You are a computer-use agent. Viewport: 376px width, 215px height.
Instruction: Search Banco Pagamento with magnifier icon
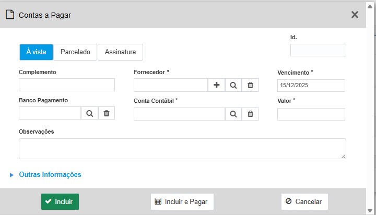tap(89, 113)
